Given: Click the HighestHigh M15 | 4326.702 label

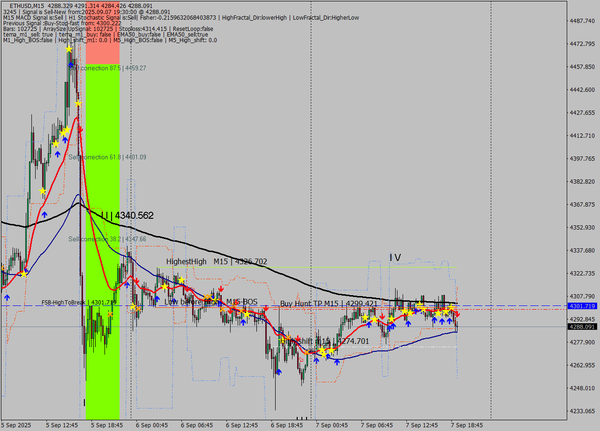Looking at the screenshot, I should coord(216,261).
